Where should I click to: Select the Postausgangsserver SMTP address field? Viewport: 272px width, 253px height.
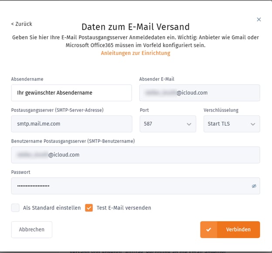coord(71,124)
